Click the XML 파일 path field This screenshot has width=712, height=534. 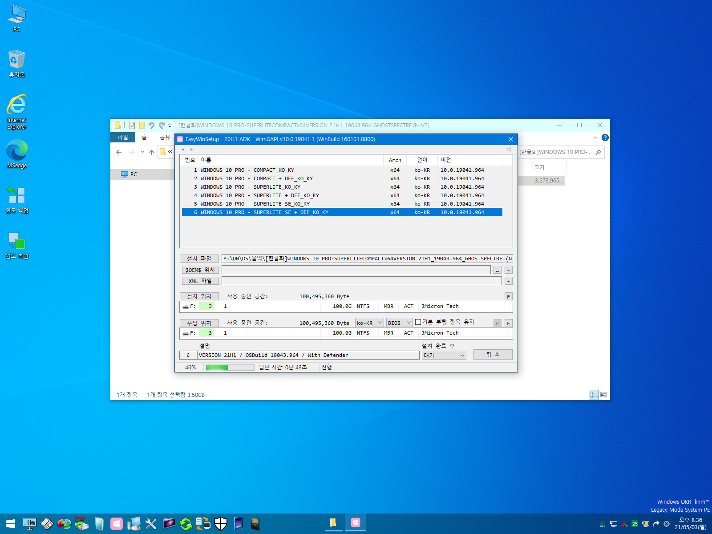coord(361,281)
